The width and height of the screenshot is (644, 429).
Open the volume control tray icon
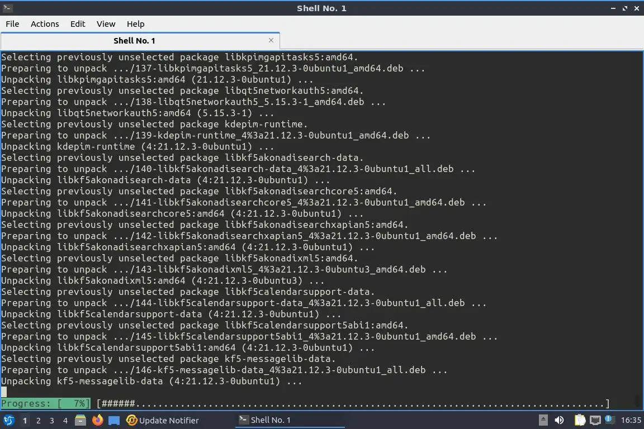pyautogui.click(x=559, y=420)
